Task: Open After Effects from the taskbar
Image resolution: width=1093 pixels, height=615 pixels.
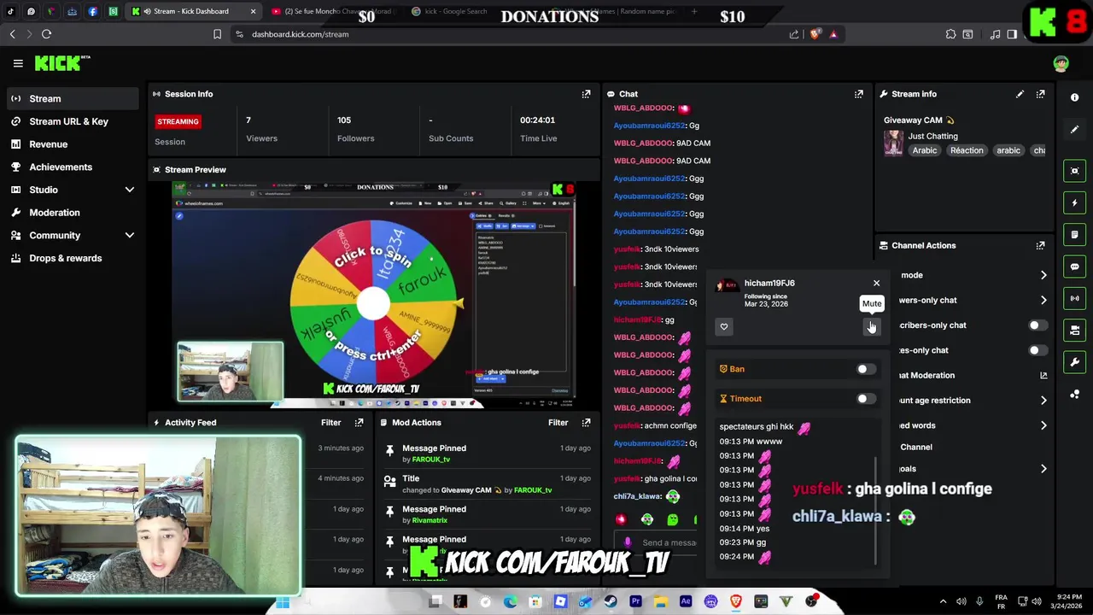Action: [x=686, y=601]
